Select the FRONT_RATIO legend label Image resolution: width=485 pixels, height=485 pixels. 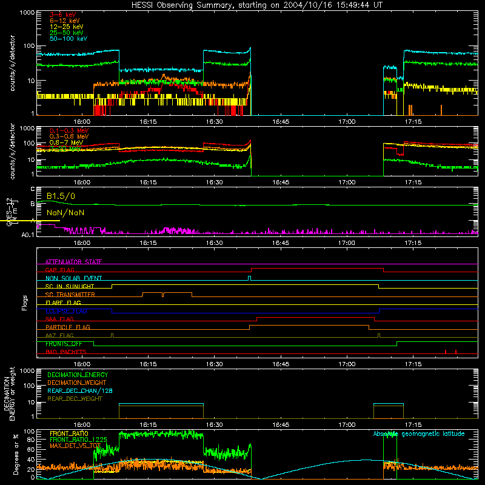pyautogui.click(x=69, y=433)
